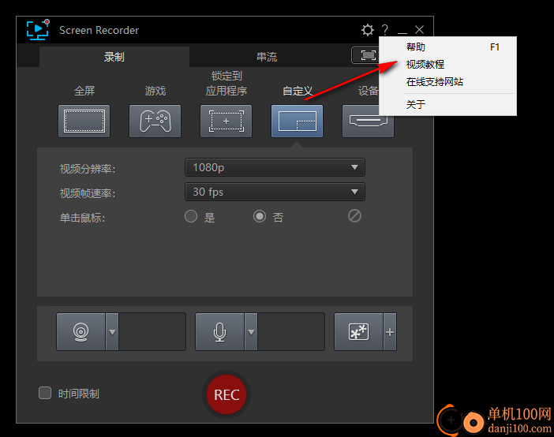Open 在线支持网站 menu entry

tap(447, 82)
